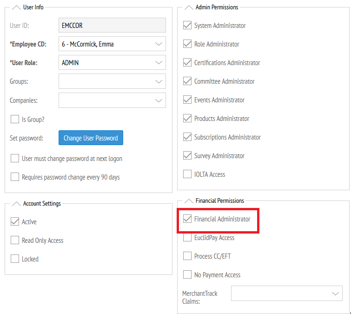The width and height of the screenshot is (351, 314).
Task: Uncheck the Active account checkbox
Action: tap(15, 222)
